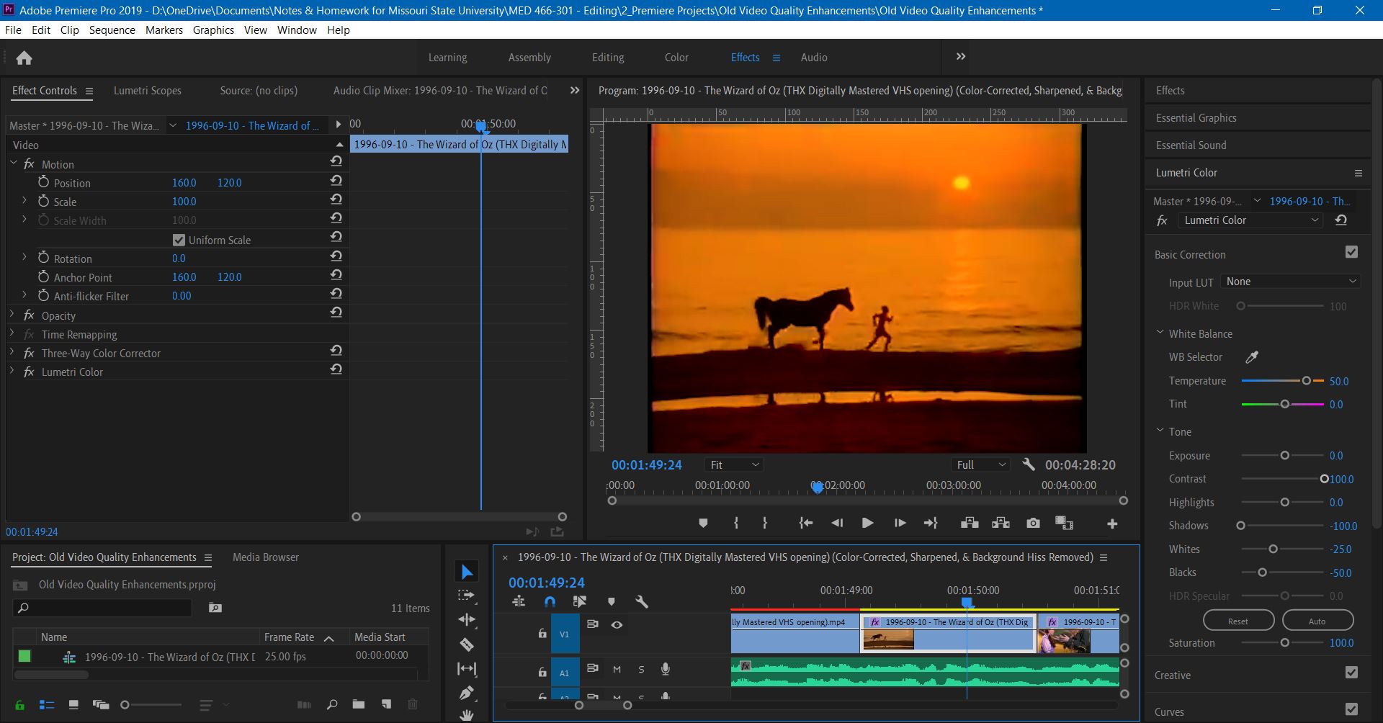Disable the Creative section checkbox

(x=1351, y=673)
